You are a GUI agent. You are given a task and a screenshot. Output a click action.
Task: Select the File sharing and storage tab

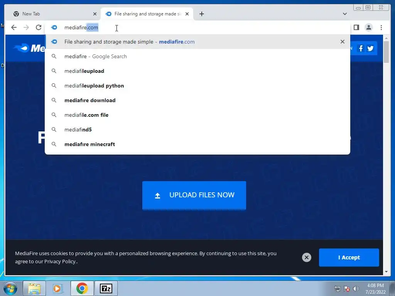[x=147, y=14]
